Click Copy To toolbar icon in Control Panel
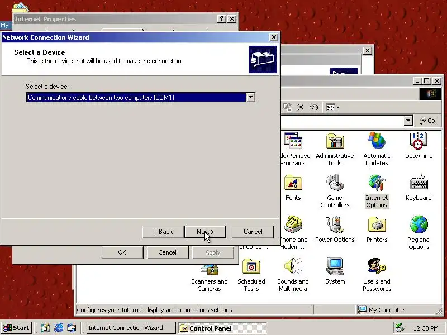 coord(287,107)
